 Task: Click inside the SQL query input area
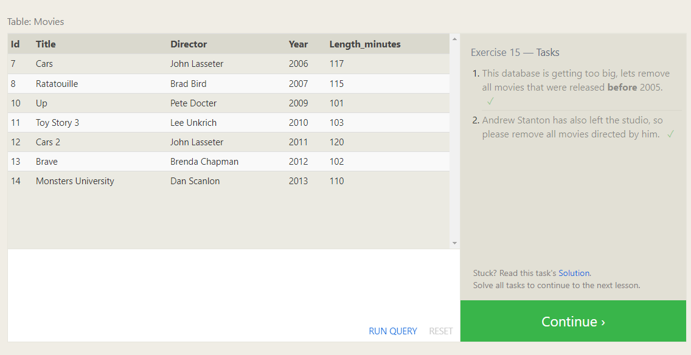[231, 286]
